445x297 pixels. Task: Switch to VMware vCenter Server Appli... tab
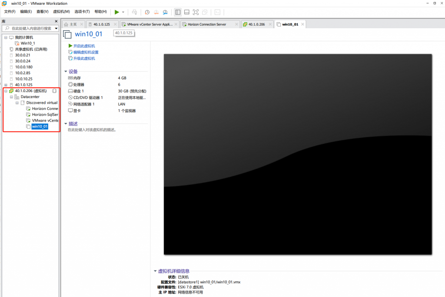[x=149, y=24]
